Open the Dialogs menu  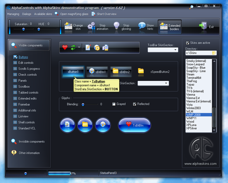tap(27, 14)
